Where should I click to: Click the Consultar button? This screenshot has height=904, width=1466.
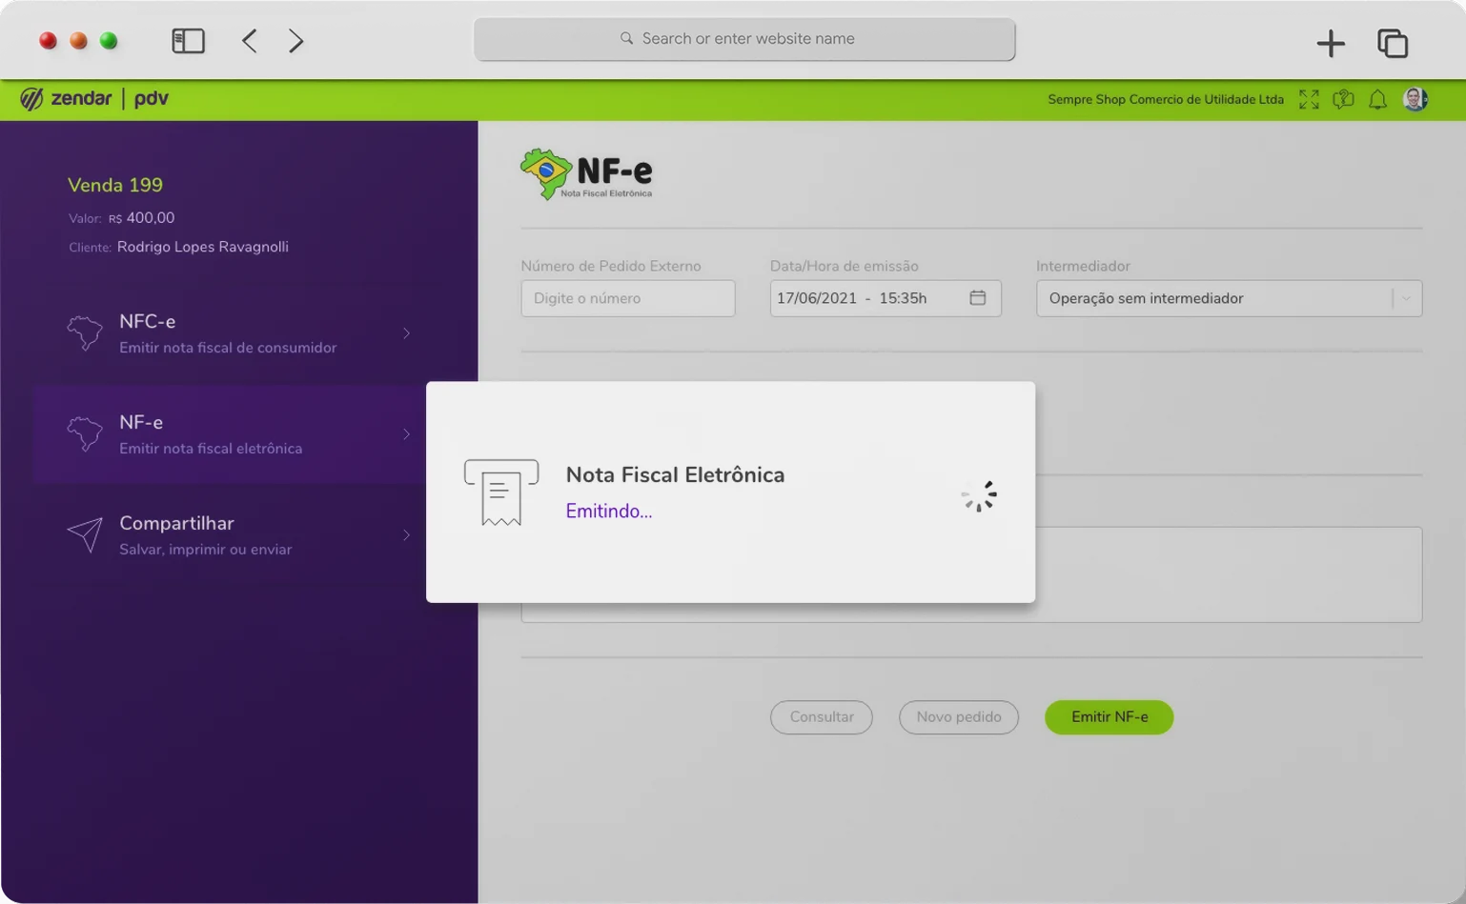pos(822,717)
